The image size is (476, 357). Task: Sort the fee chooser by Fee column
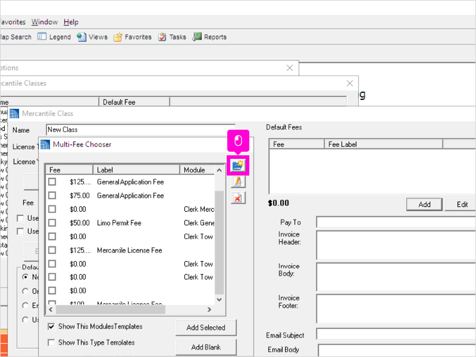[x=69, y=170]
